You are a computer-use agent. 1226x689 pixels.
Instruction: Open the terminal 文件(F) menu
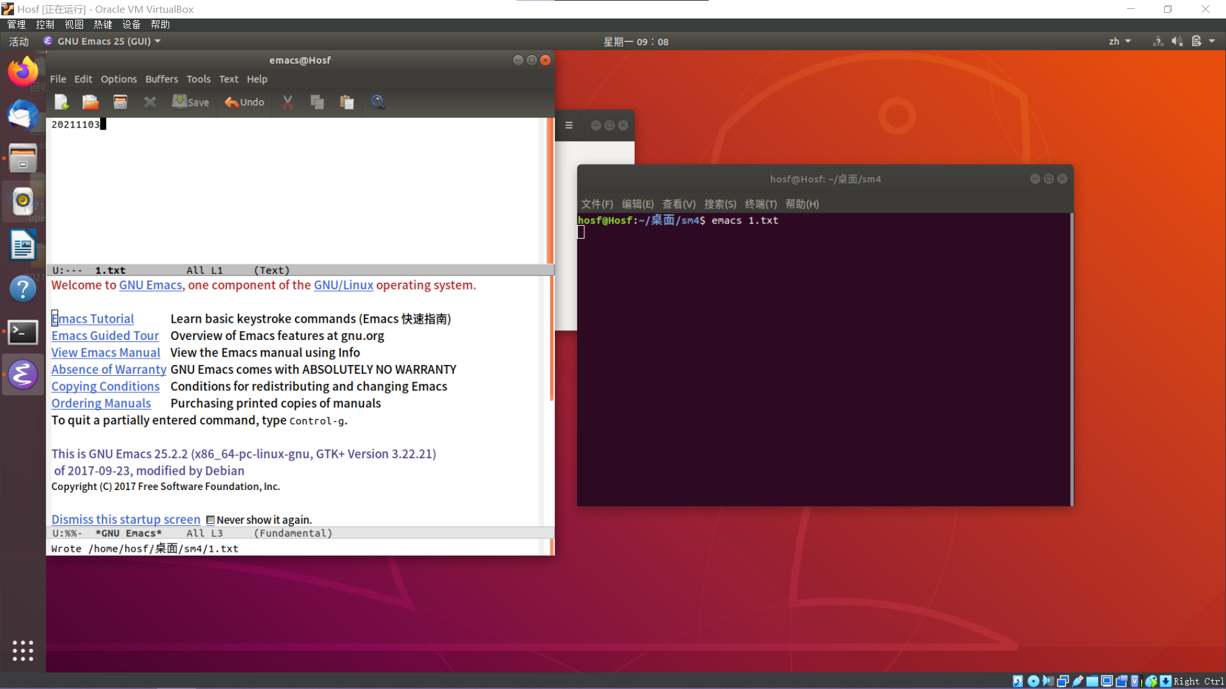click(x=597, y=204)
